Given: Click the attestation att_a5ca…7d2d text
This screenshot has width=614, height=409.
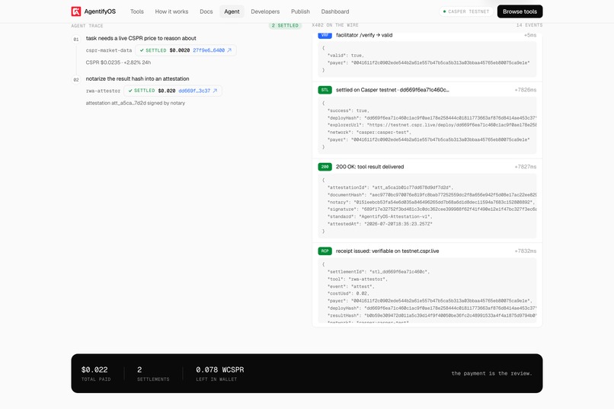Looking at the screenshot, I should (x=135, y=104).
